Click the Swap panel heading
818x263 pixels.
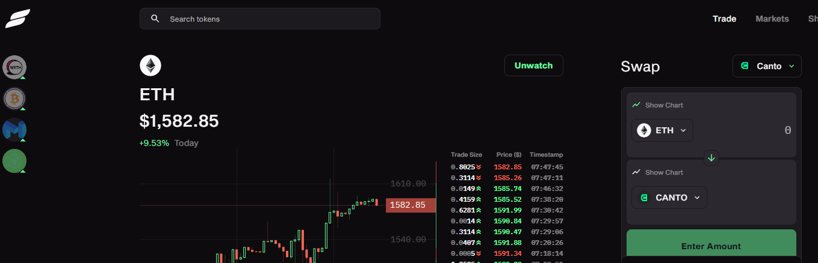(x=640, y=67)
